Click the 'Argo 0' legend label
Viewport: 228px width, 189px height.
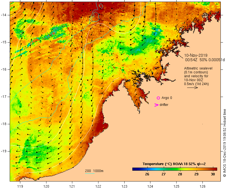(x=167, y=98)
